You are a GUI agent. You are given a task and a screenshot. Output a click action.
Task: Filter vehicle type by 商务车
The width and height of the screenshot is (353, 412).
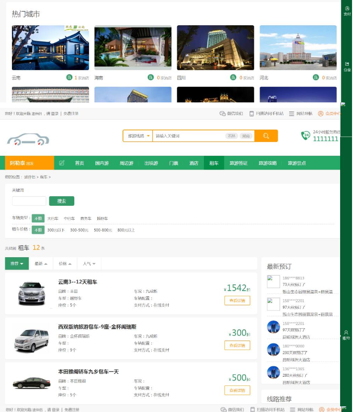(86, 218)
